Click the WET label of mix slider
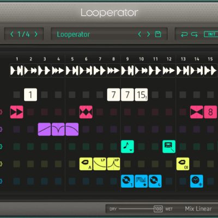This screenshot has width=218, height=218. coord(169,209)
